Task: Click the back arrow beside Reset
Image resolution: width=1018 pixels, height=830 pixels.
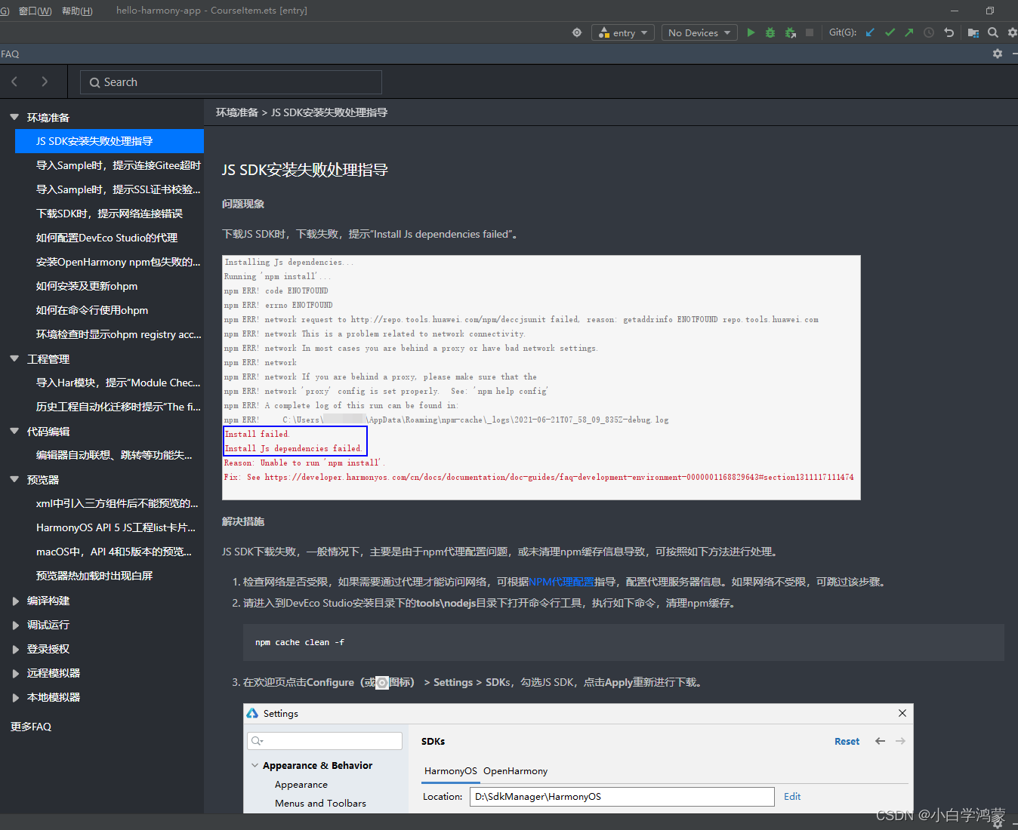Action: pyautogui.click(x=880, y=741)
